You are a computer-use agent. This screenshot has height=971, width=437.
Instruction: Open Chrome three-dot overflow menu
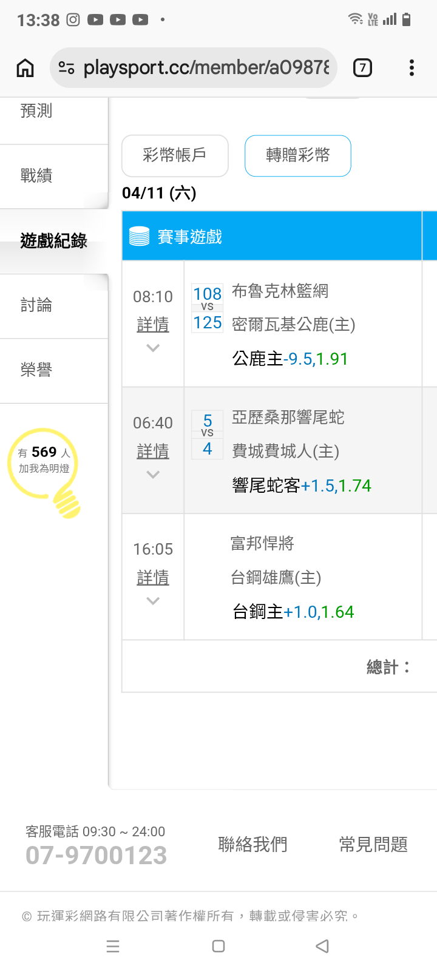coord(412,68)
